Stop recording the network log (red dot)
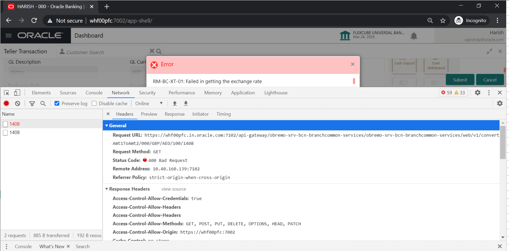 pyautogui.click(x=7, y=103)
